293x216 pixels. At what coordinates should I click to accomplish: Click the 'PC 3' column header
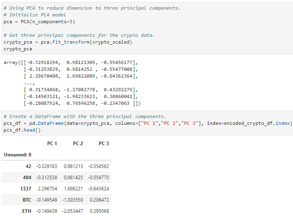click(x=104, y=143)
